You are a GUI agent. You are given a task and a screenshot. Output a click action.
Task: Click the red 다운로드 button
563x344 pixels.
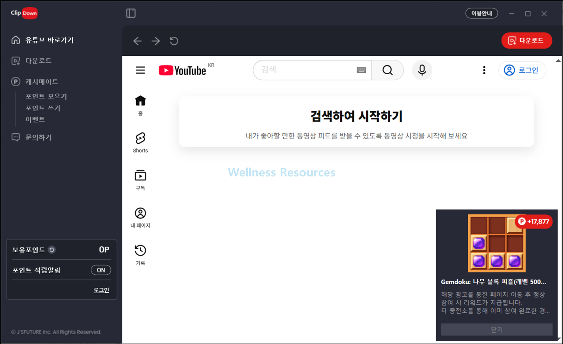pos(527,40)
